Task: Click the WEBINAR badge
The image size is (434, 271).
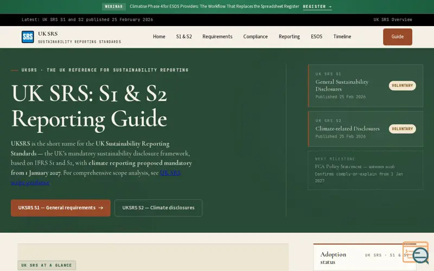Action: pyautogui.click(x=114, y=7)
